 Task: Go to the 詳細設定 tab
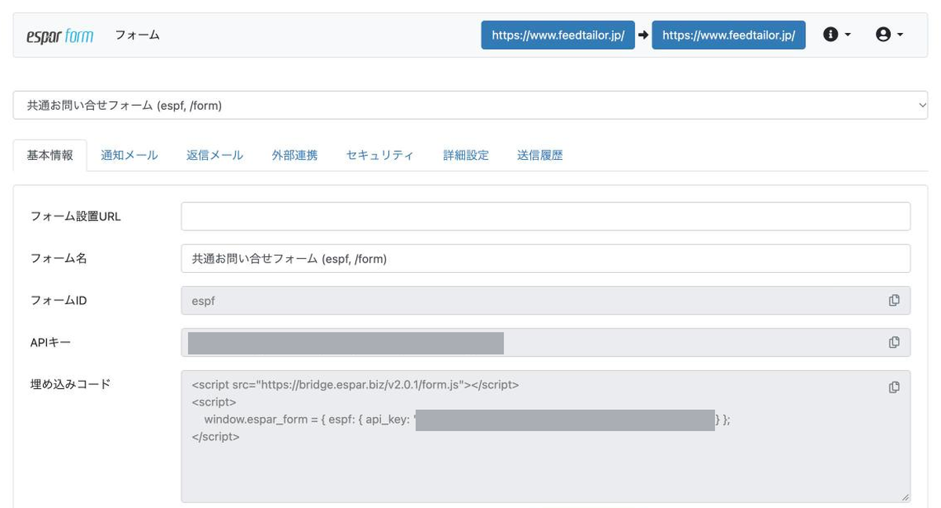click(466, 155)
